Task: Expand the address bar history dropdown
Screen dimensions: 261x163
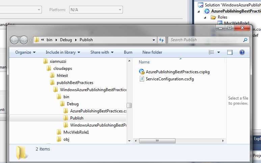Action: point(154,40)
